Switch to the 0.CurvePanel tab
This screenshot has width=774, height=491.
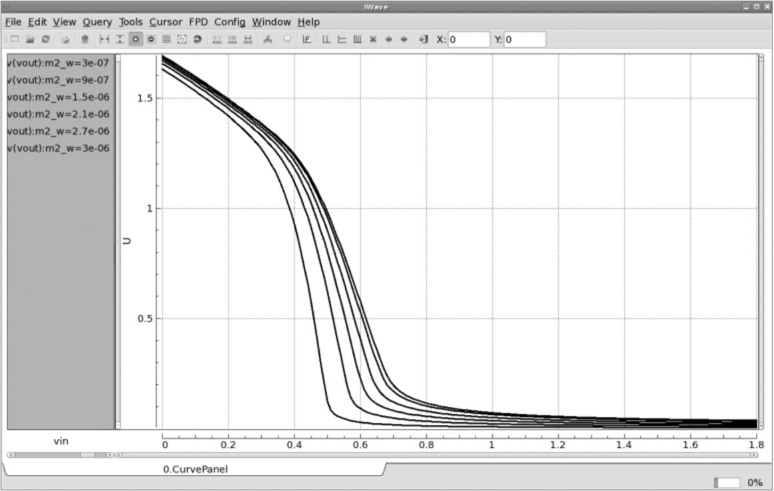coord(195,469)
